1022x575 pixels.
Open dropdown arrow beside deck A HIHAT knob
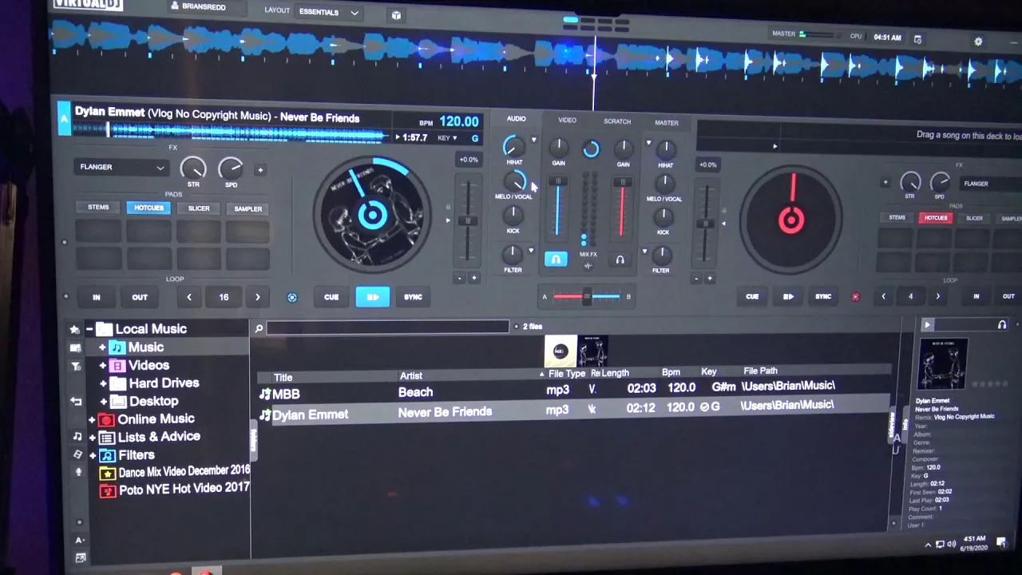pos(534,140)
